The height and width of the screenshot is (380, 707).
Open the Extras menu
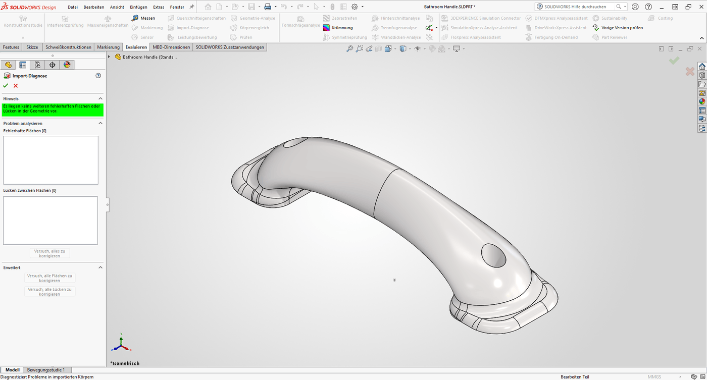click(158, 7)
